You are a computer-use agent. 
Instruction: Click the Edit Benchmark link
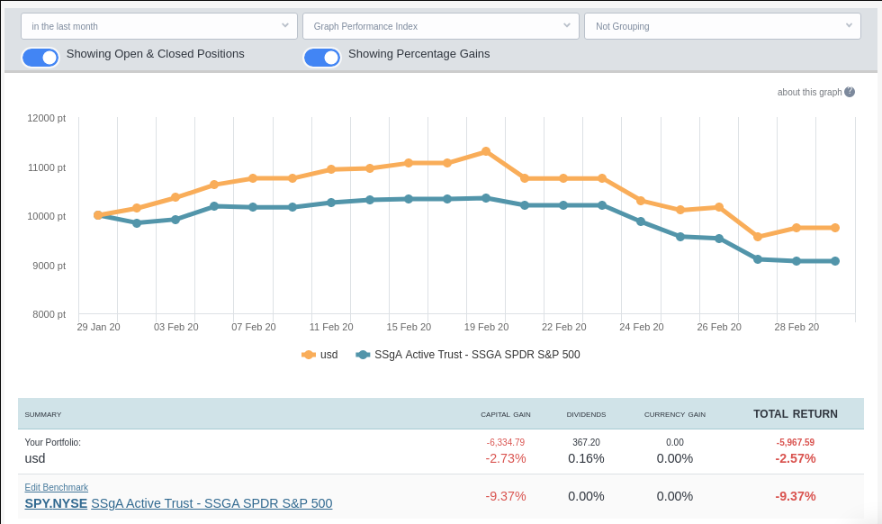(56, 487)
